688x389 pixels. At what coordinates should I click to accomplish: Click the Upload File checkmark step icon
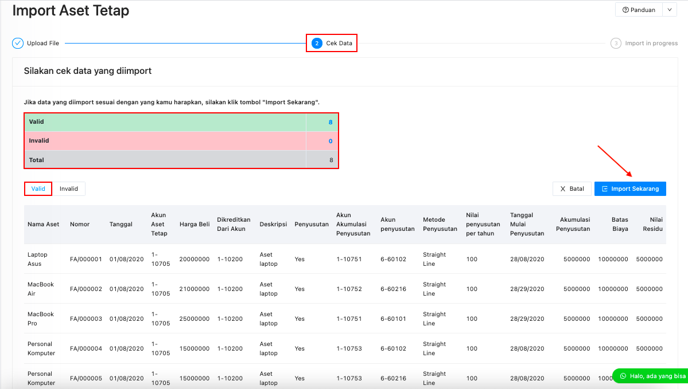pyautogui.click(x=18, y=44)
